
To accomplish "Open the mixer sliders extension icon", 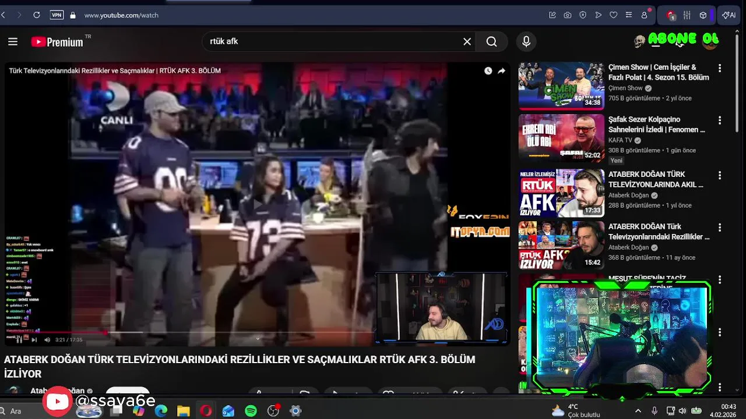I will tap(687, 15).
